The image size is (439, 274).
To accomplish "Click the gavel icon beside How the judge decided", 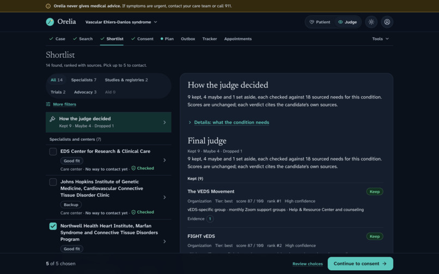I will (52, 119).
